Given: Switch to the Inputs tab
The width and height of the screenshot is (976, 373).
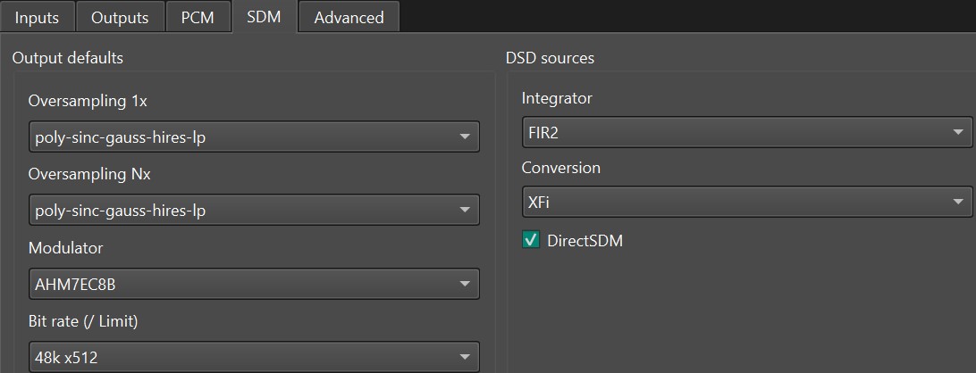Looking at the screenshot, I should (37, 17).
